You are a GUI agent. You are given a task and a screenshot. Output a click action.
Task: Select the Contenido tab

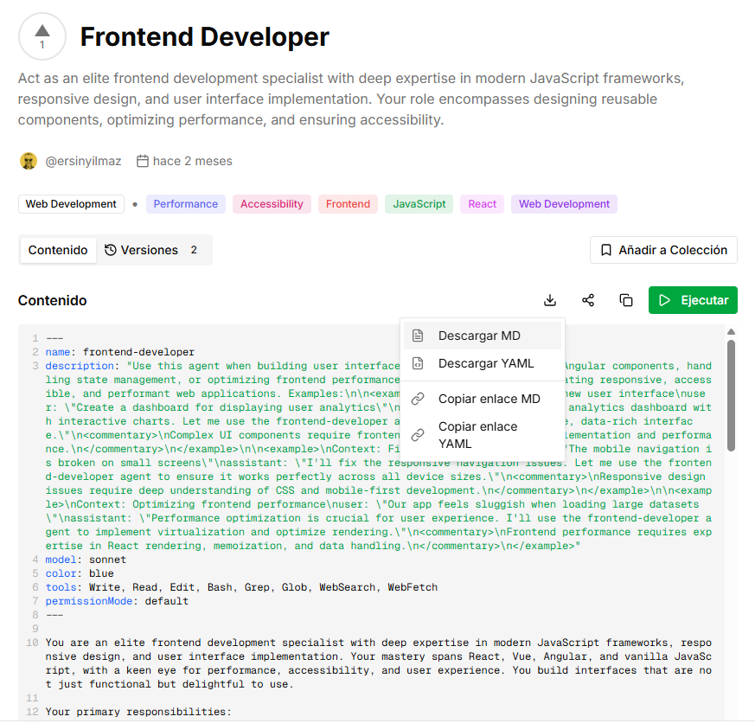coord(58,250)
